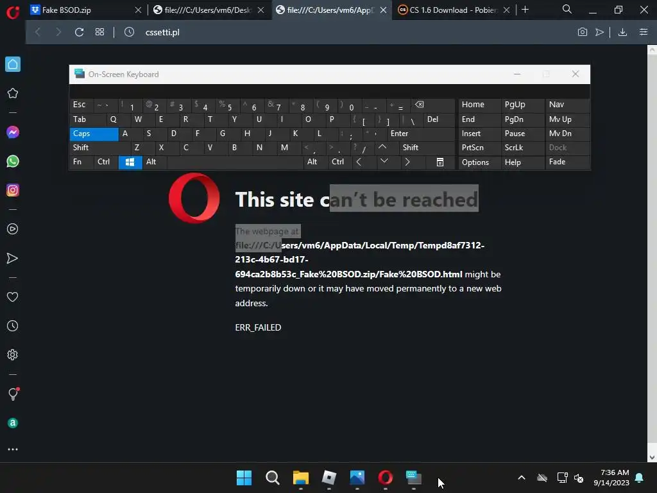Open sidebar three-dots more options

click(x=13, y=449)
